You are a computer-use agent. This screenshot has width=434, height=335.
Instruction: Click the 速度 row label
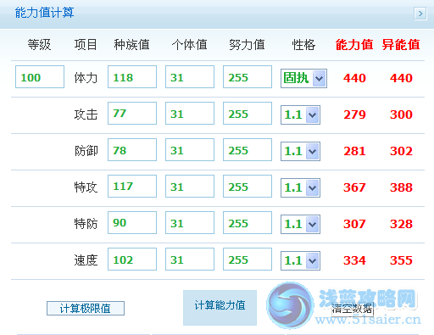(x=86, y=260)
